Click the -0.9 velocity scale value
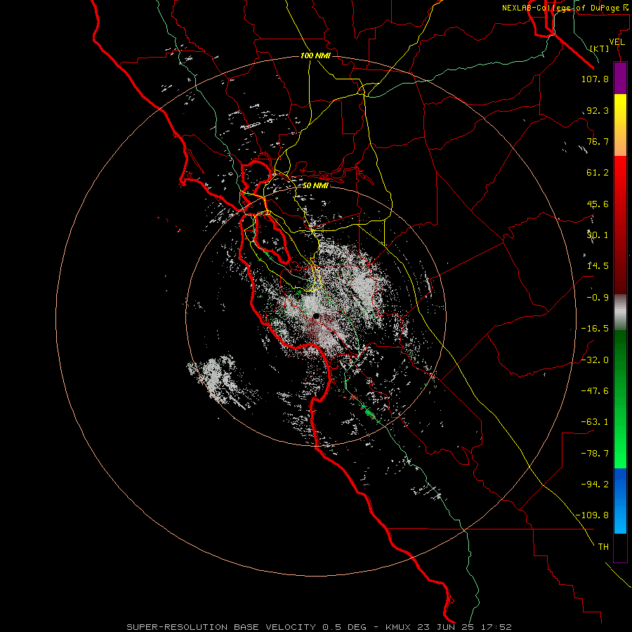The width and height of the screenshot is (632, 632). (x=598, y=298)
